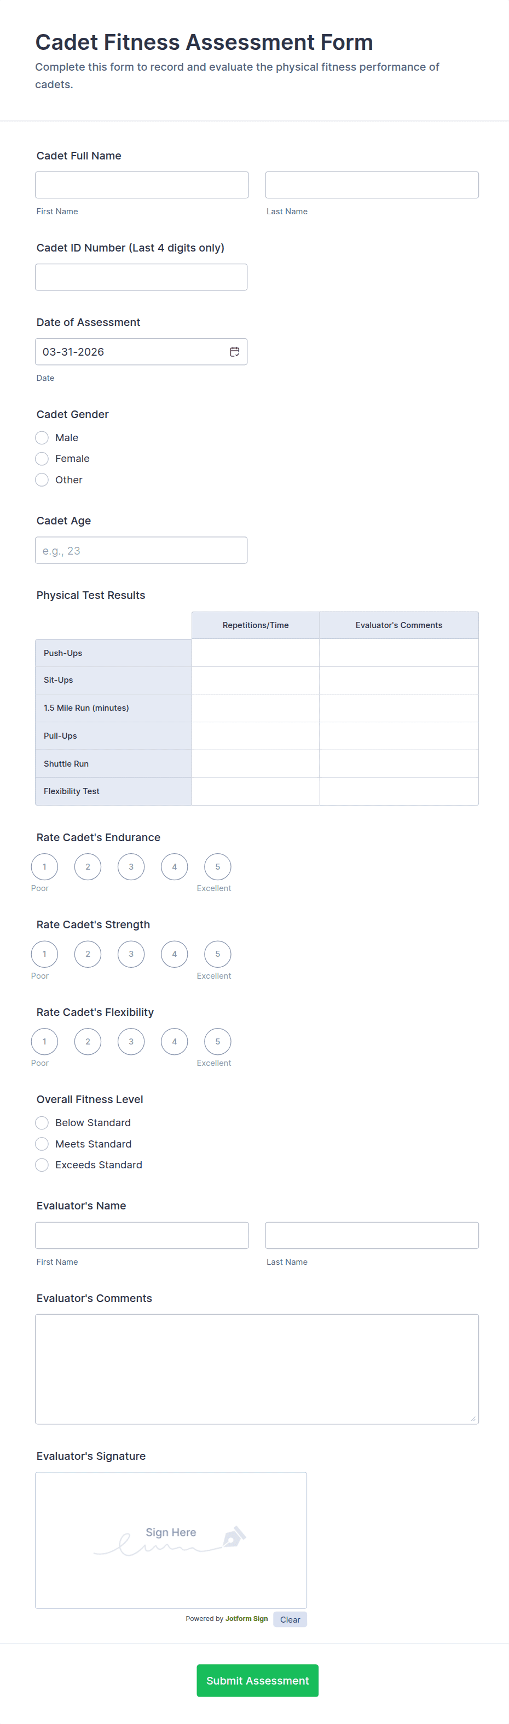Focus the Evaluator's Comments text area
Image resolution: width=509 pixels, height=1724 pixels.
tap(257, 1369)
